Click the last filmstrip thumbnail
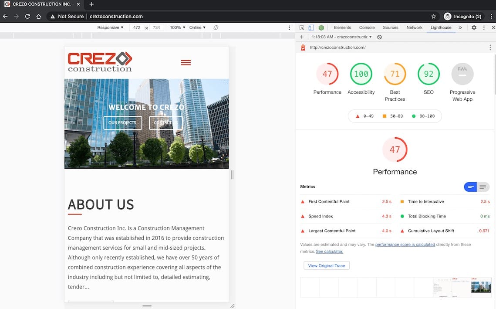 481,287
